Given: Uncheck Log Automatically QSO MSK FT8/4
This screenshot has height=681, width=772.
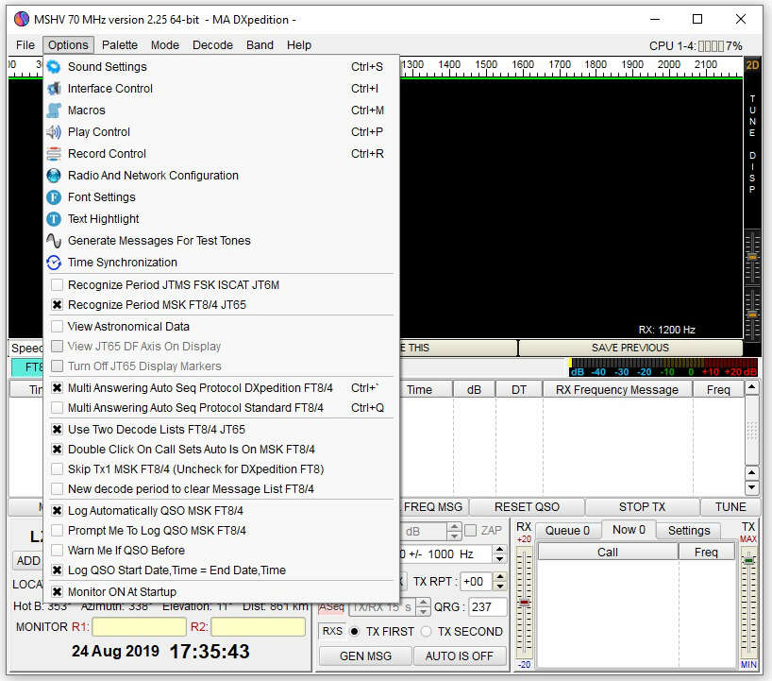Looking at the screenshot, I should coord(58,510).
